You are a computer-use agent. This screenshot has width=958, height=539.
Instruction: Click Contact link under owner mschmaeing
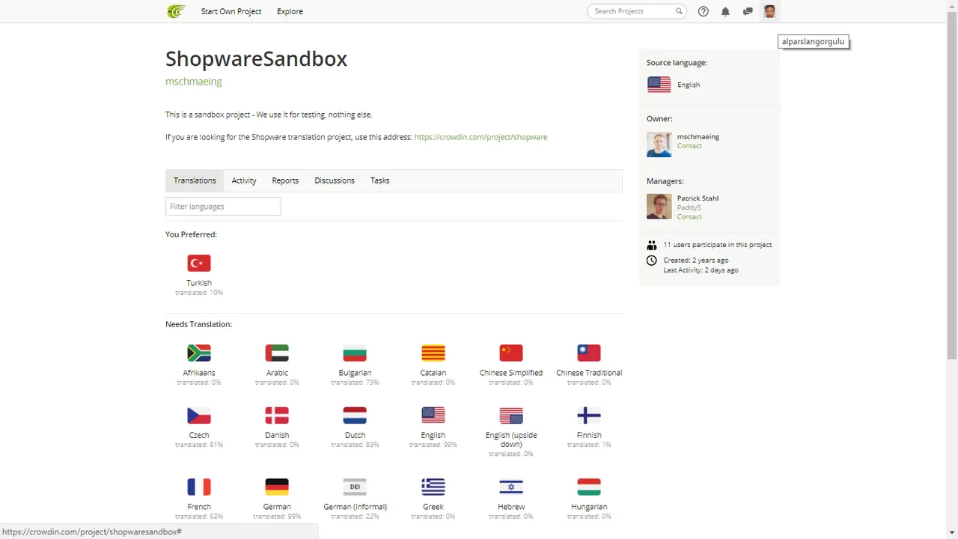click(689, 146)
